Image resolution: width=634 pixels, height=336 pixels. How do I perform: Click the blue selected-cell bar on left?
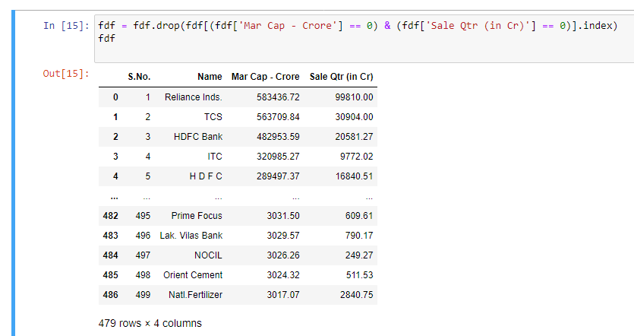pyautogui.click(x=14, y=173)
